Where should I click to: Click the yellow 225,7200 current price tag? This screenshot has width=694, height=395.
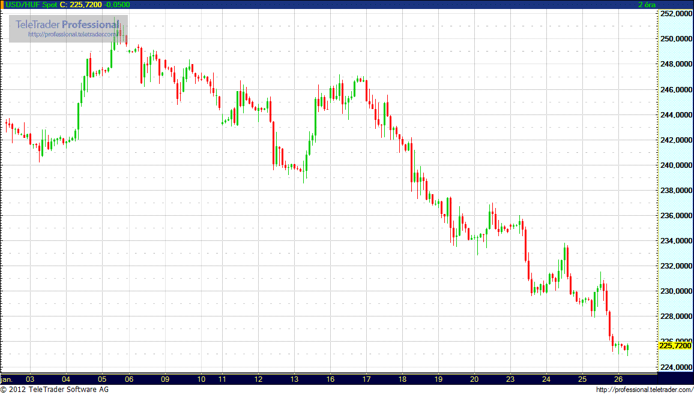pos(675,345)
